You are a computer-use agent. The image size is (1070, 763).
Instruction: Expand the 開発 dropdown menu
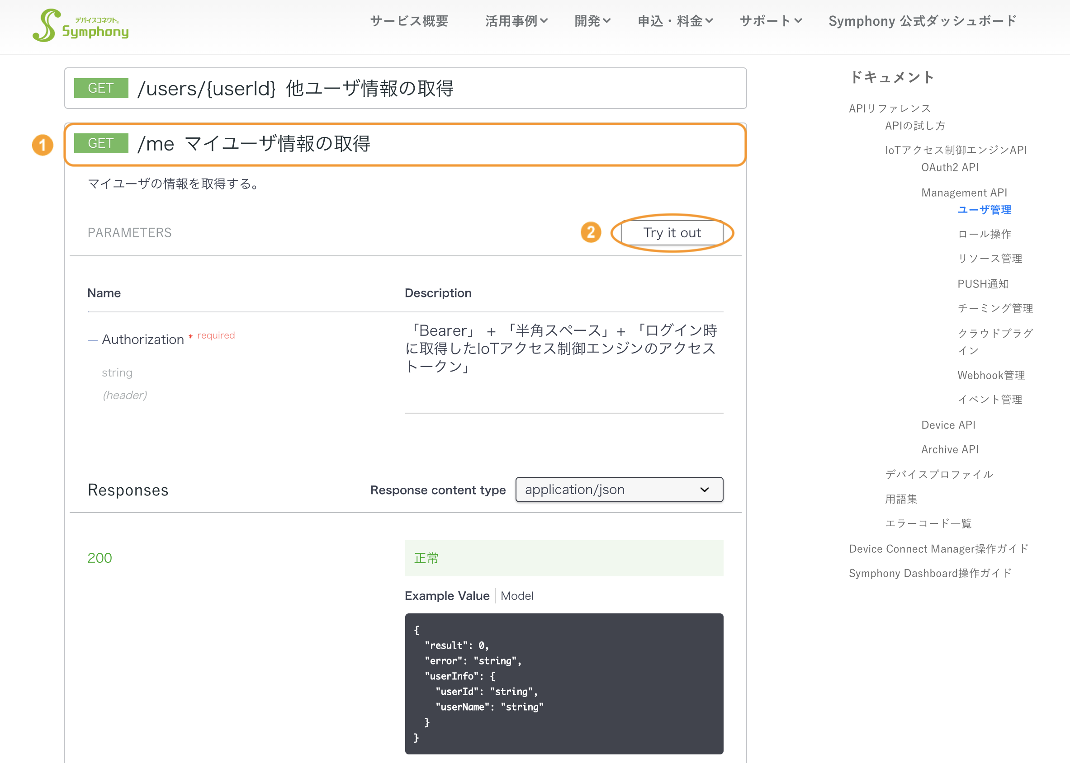(592, 21)
